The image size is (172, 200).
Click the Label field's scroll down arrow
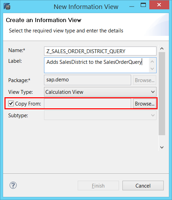click(152, 69)
